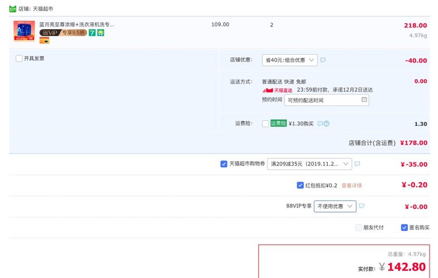Click the 88VIP 专享9.5折 badge

pyautogui.click(x=63, y=33)
